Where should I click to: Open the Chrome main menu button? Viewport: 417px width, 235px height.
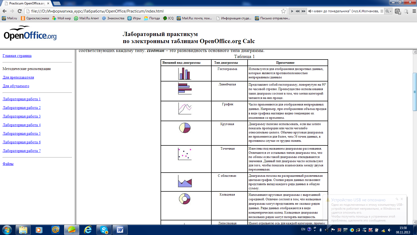tap(414, 11)
